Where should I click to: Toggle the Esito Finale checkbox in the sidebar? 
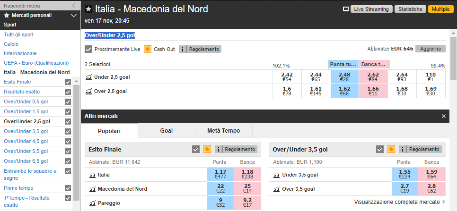68,82
